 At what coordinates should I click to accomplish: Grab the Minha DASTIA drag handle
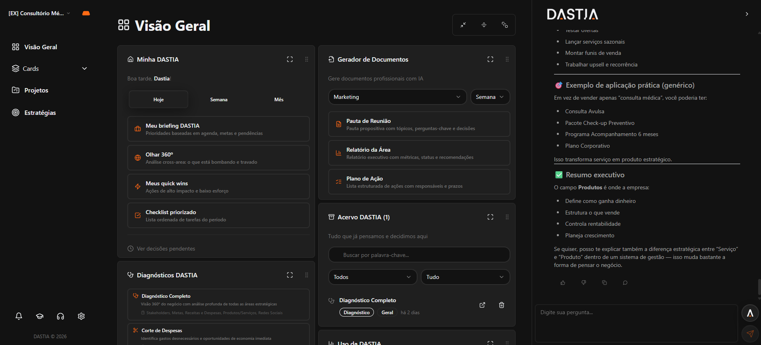(307, 59)
